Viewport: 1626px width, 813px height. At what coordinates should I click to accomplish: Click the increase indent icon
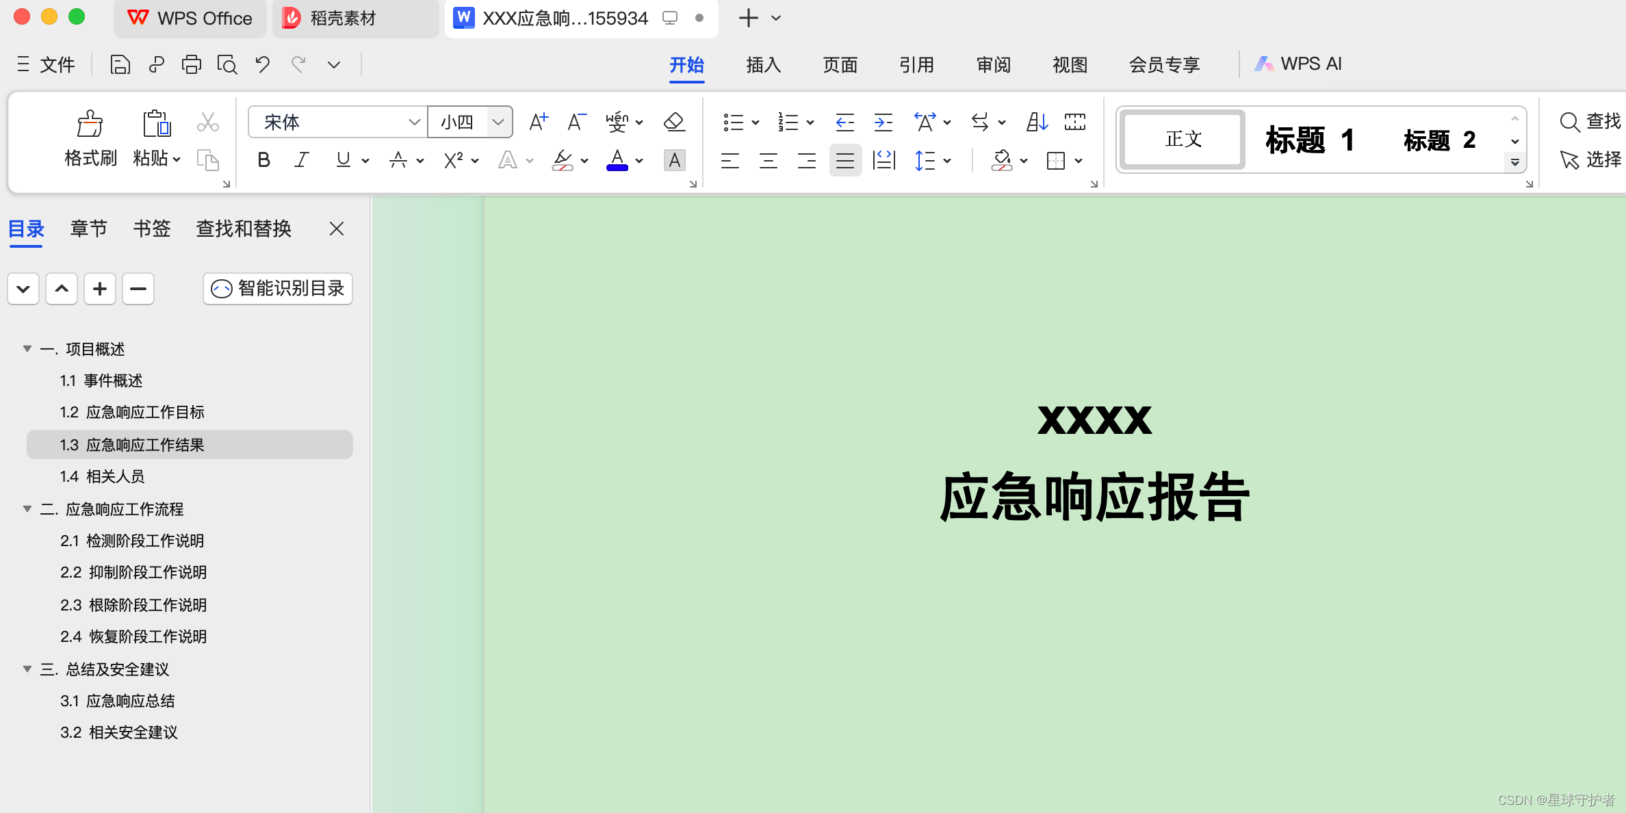tap(883, 122)
